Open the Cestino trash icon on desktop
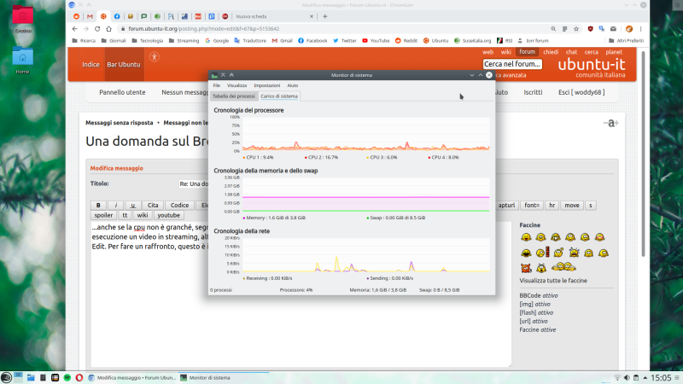The height and width of the screenshot is (384, 683). tap(23, 19)
